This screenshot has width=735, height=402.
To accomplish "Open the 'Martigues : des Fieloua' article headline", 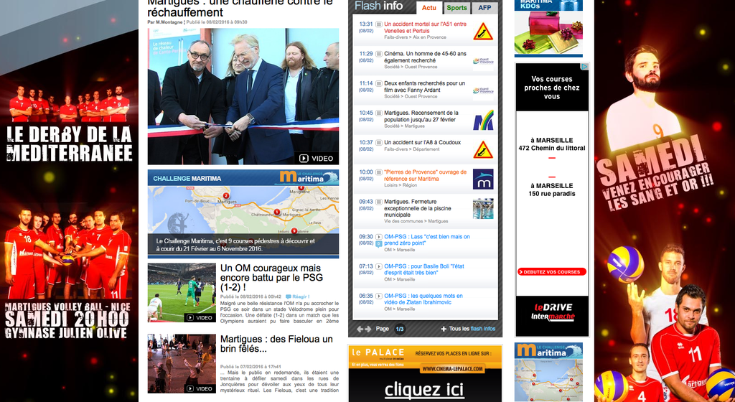I will point(276,344).
